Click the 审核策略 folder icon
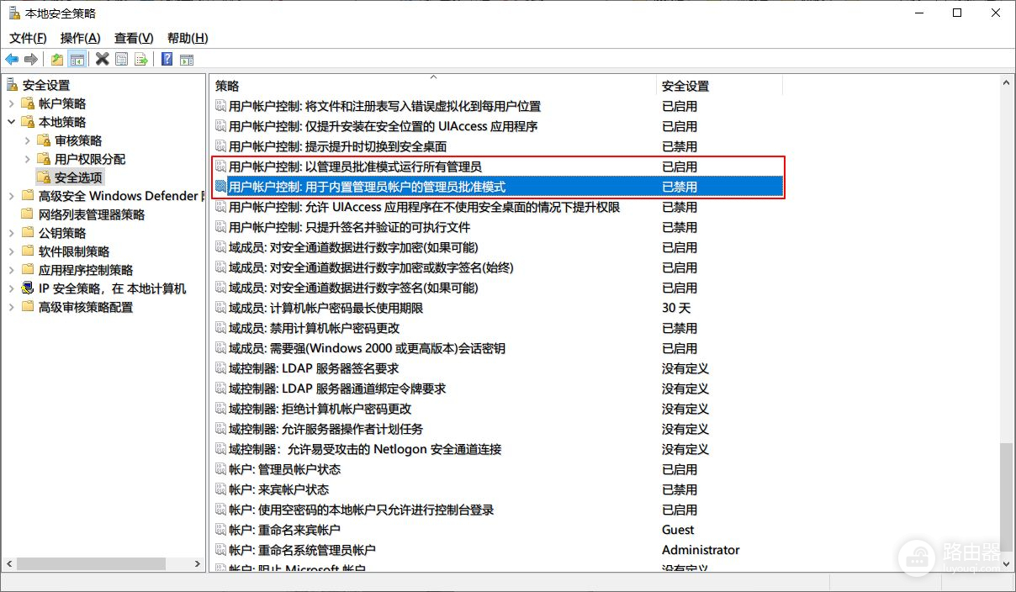The height and width of the screenshot is (592, 1016). (x=45, y=140)
